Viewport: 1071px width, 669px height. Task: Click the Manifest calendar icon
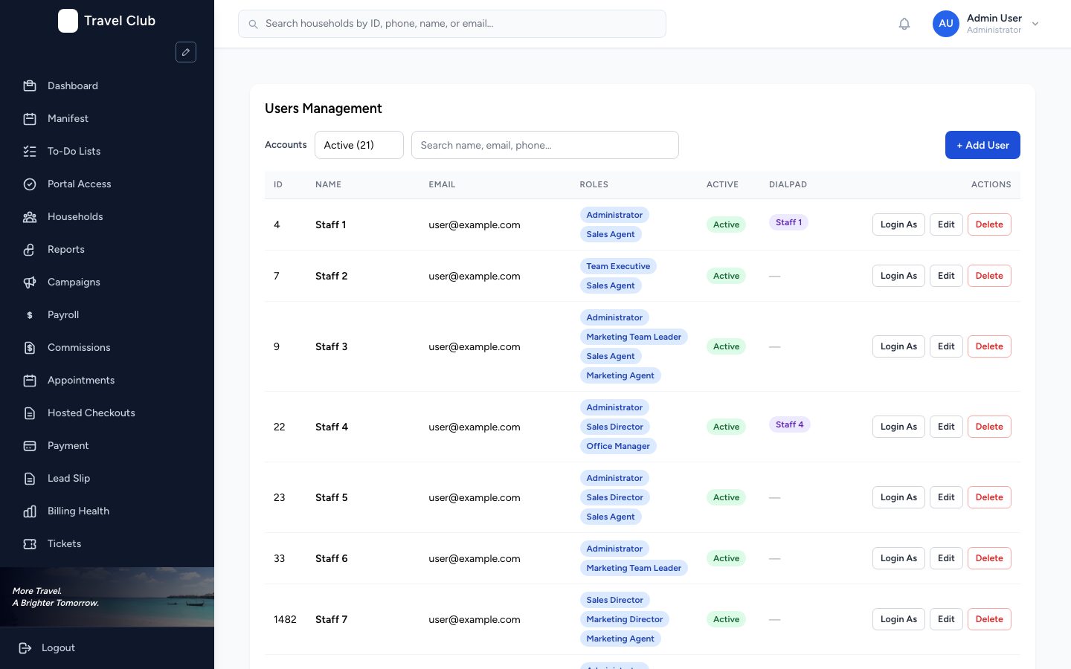click(30, 118)
